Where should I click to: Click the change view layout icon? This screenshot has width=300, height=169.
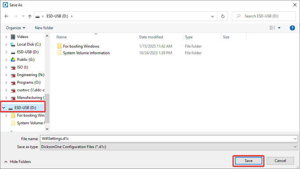272,28
